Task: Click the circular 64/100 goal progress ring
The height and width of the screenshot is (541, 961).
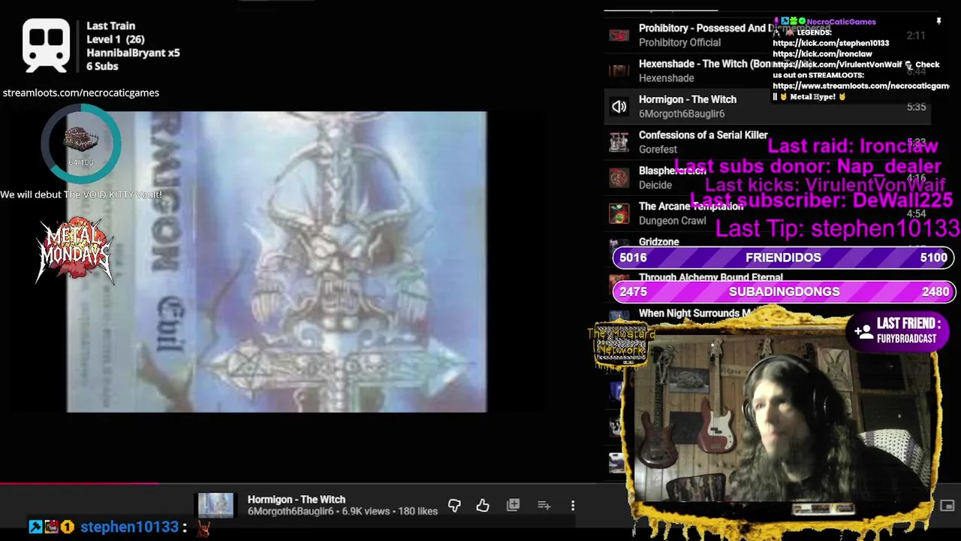Action: click(81, 144)
